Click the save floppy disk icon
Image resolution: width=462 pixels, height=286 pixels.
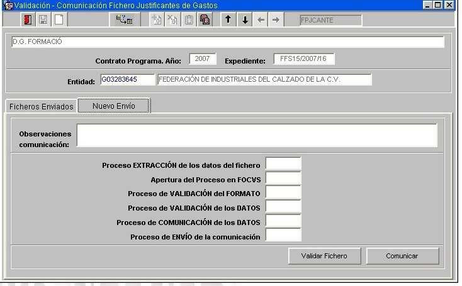(x=43, y=20)
